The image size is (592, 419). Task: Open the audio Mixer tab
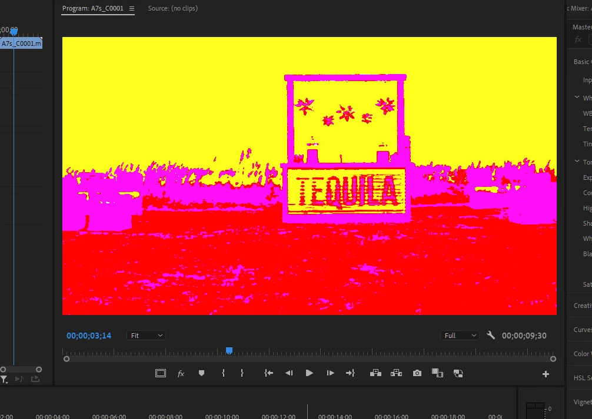580,8
